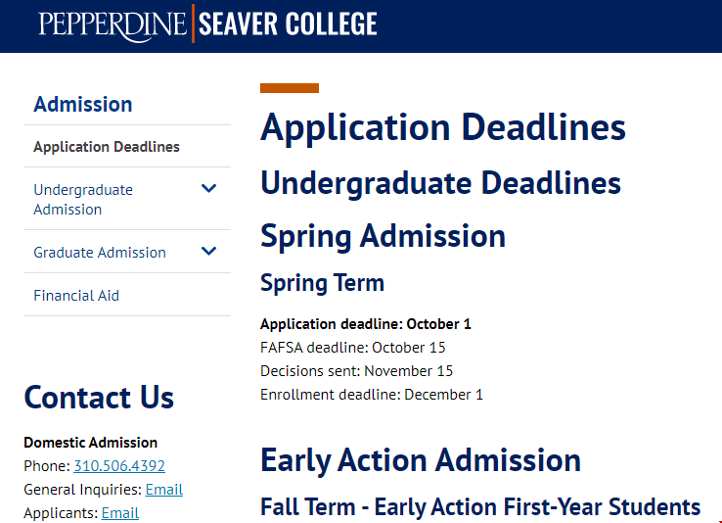The width and height of the screenshot is (722, 523).
Task: Select the Spring Admission heading
Action: (384, 236)
